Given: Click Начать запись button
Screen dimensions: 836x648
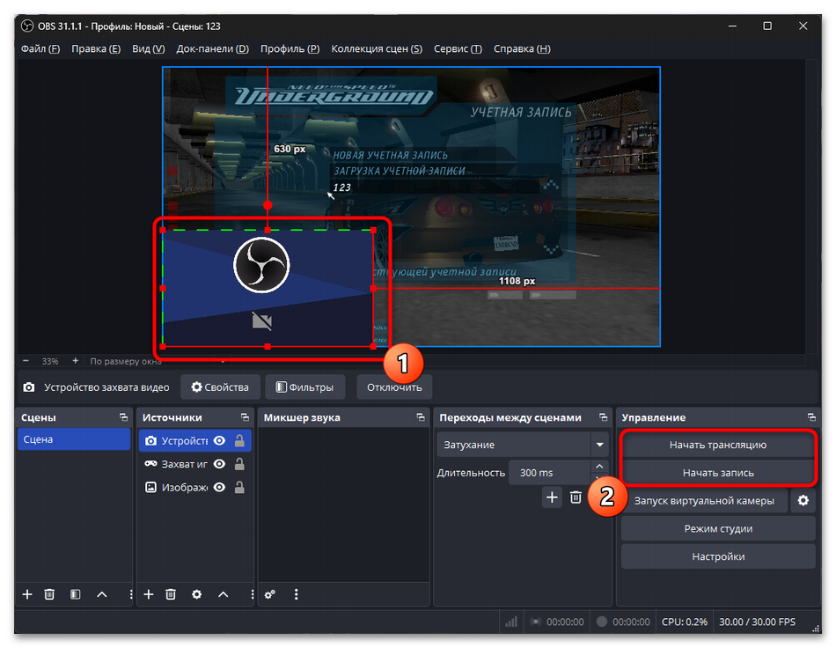Looking at the screenshot, I should tap(717, 473).
